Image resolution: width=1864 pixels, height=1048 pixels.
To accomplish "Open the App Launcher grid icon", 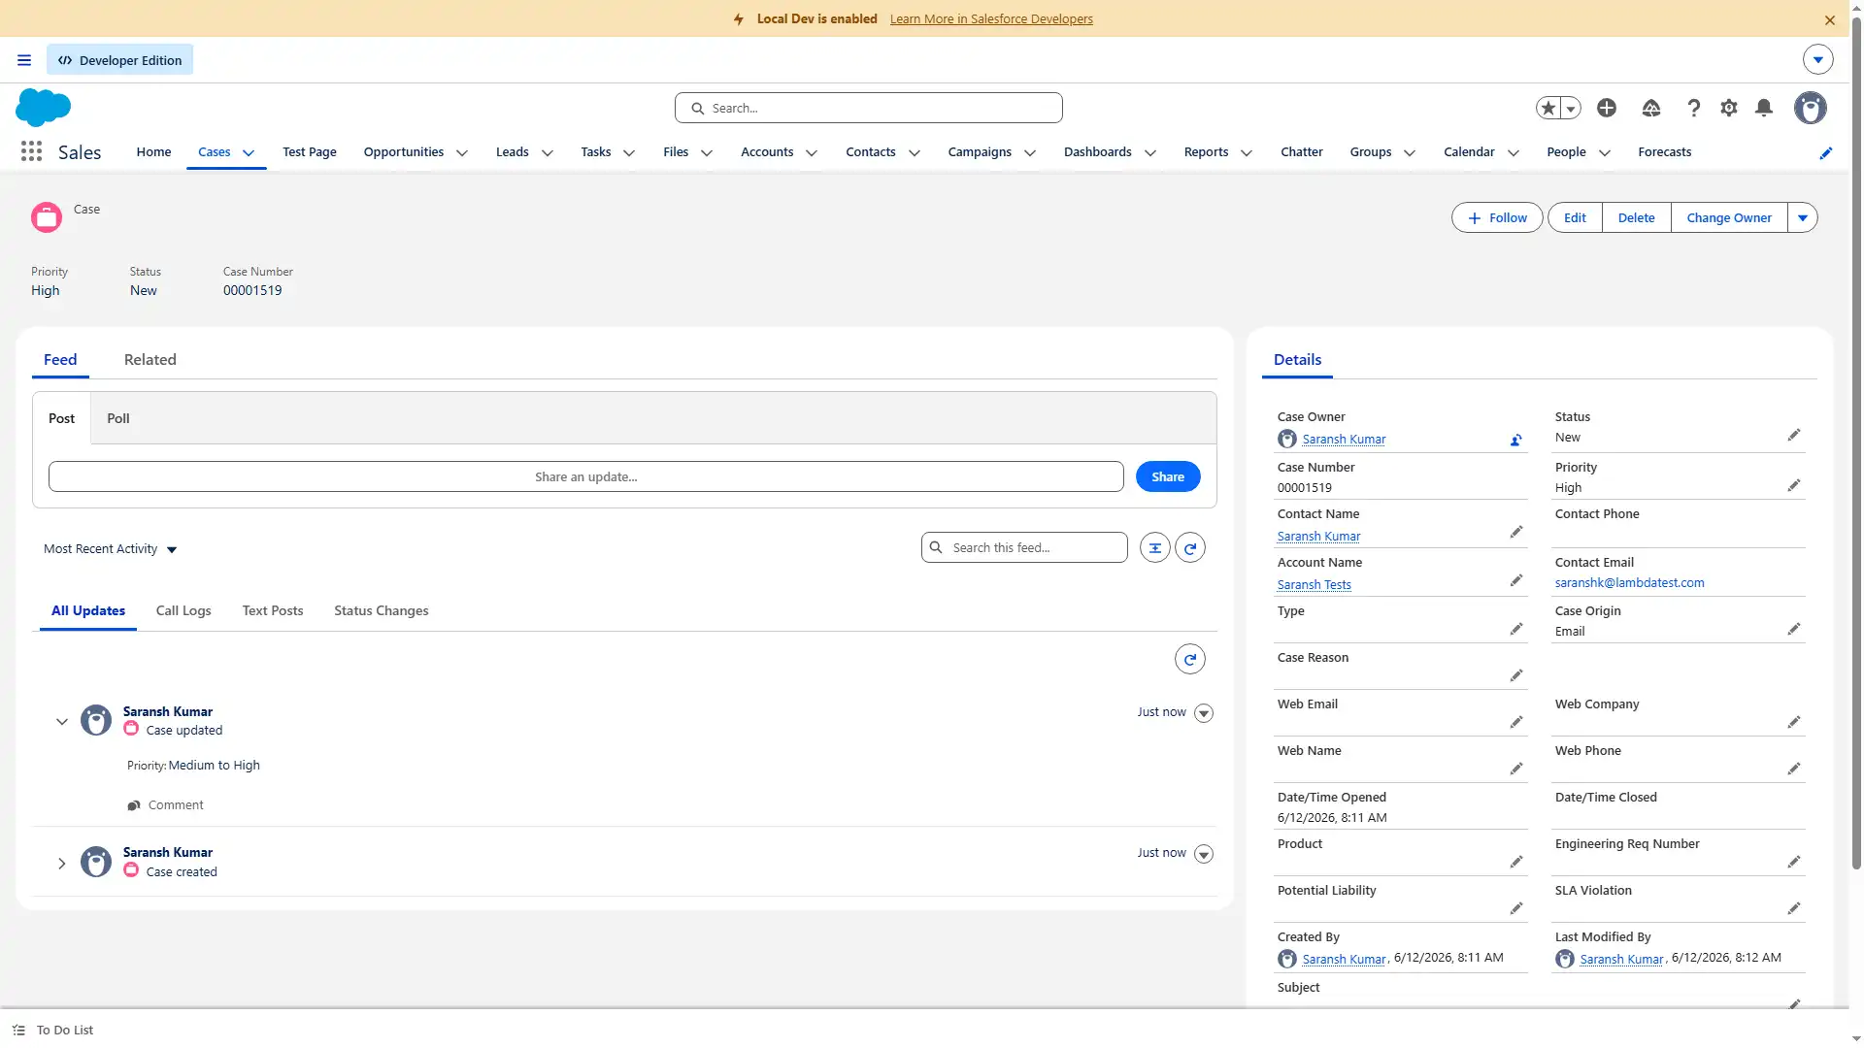I will 31,151.
